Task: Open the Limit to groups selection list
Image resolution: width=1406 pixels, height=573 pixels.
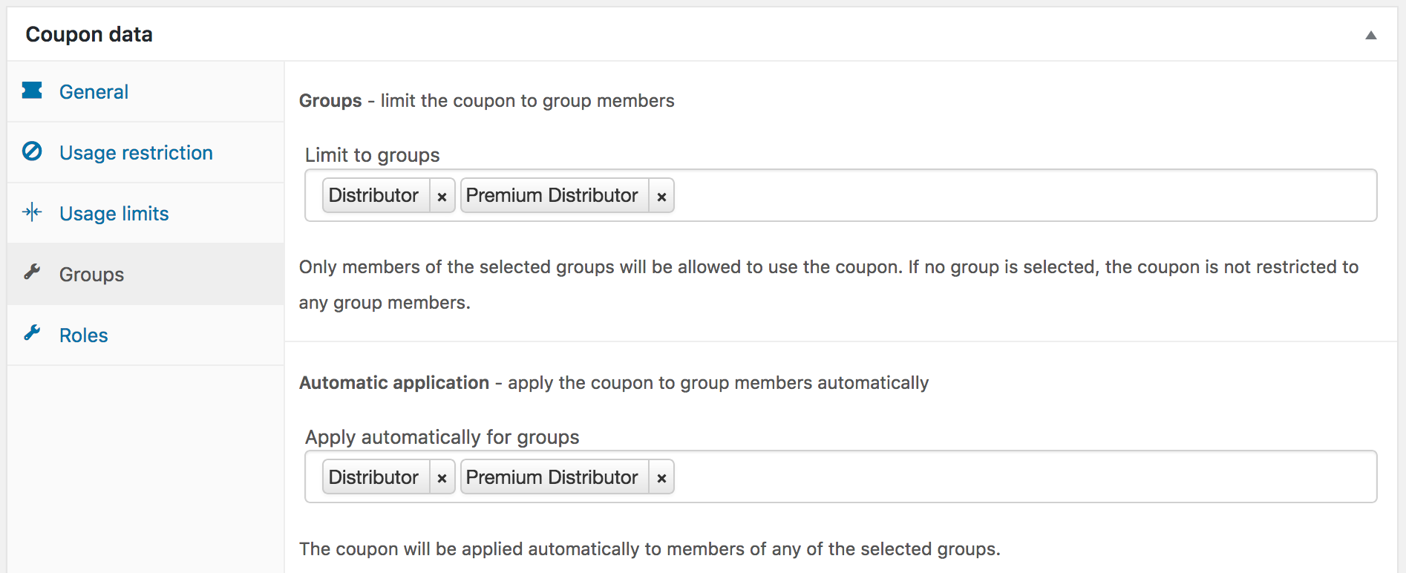Action: coord(965,195)
